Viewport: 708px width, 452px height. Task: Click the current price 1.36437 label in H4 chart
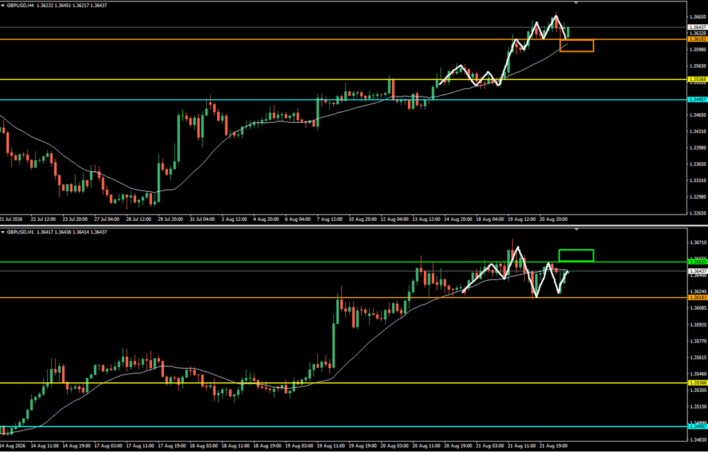click(x=698, y=28)
